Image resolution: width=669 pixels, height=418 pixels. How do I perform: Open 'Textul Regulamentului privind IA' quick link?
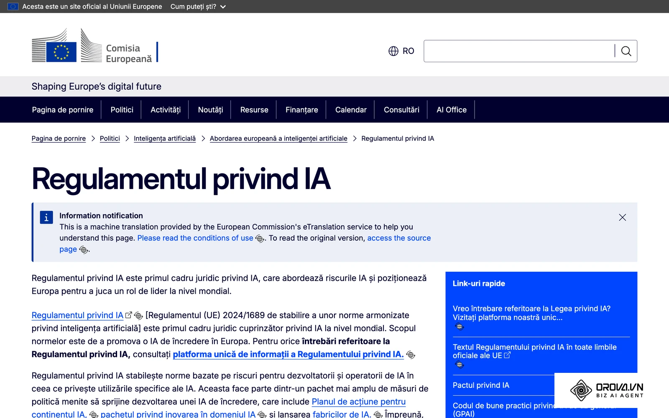534,351
